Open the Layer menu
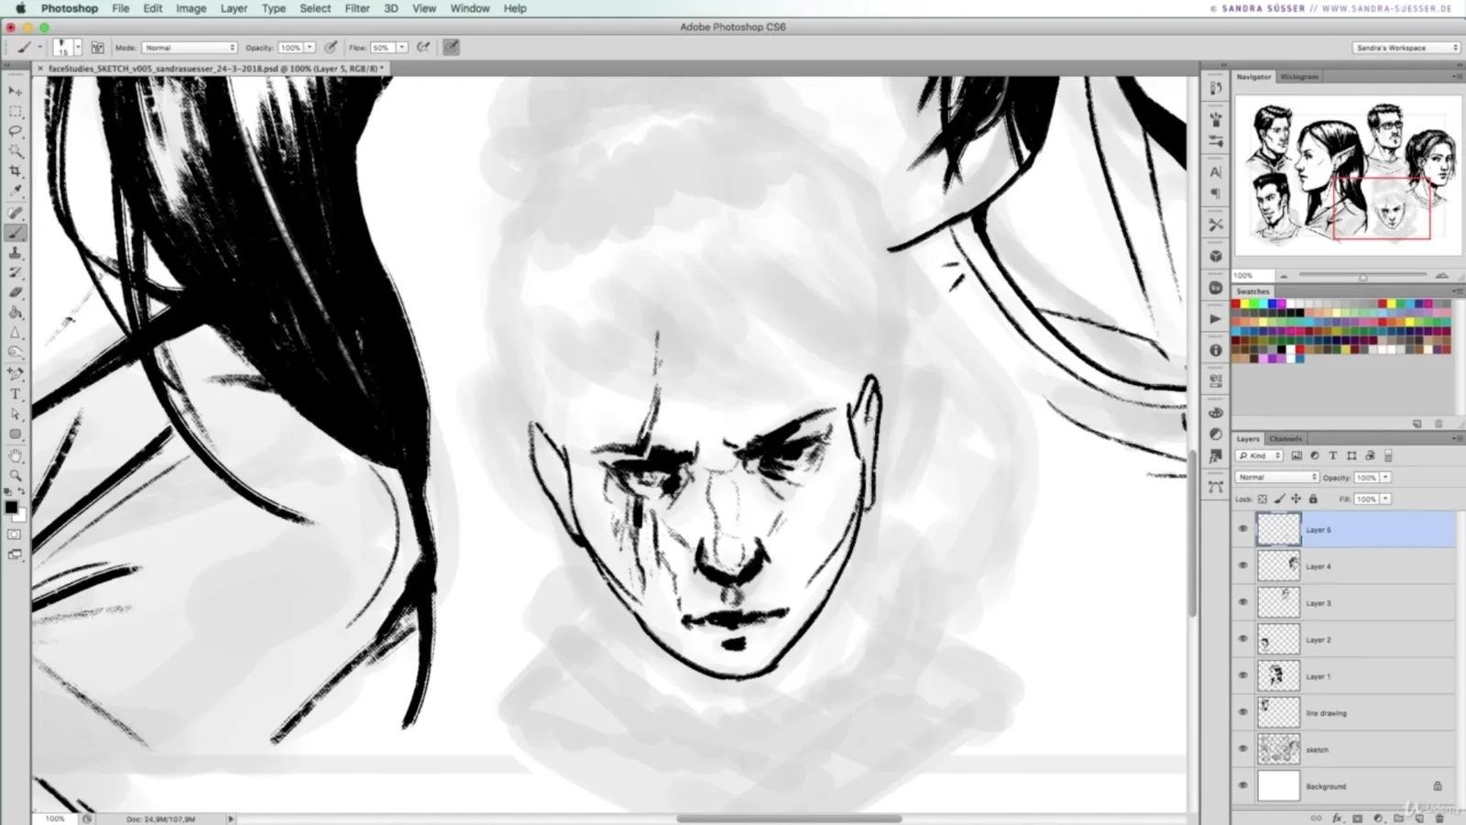Image resolution: width=1466 pixels, height=825 pixels. 234,8
